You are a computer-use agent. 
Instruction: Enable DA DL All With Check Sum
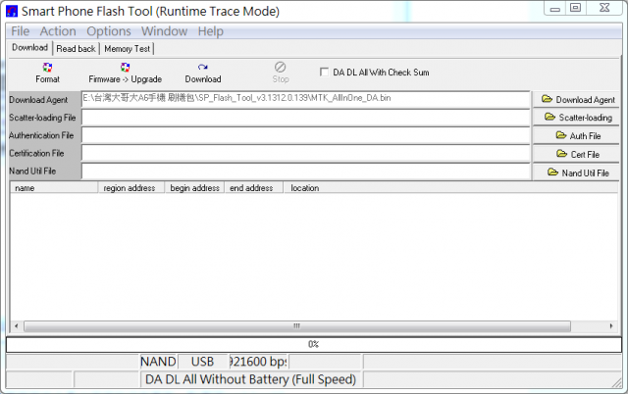324,72
